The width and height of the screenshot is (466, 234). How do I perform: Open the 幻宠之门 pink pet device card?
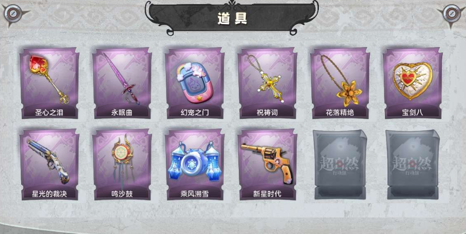[x=194, y=83]
